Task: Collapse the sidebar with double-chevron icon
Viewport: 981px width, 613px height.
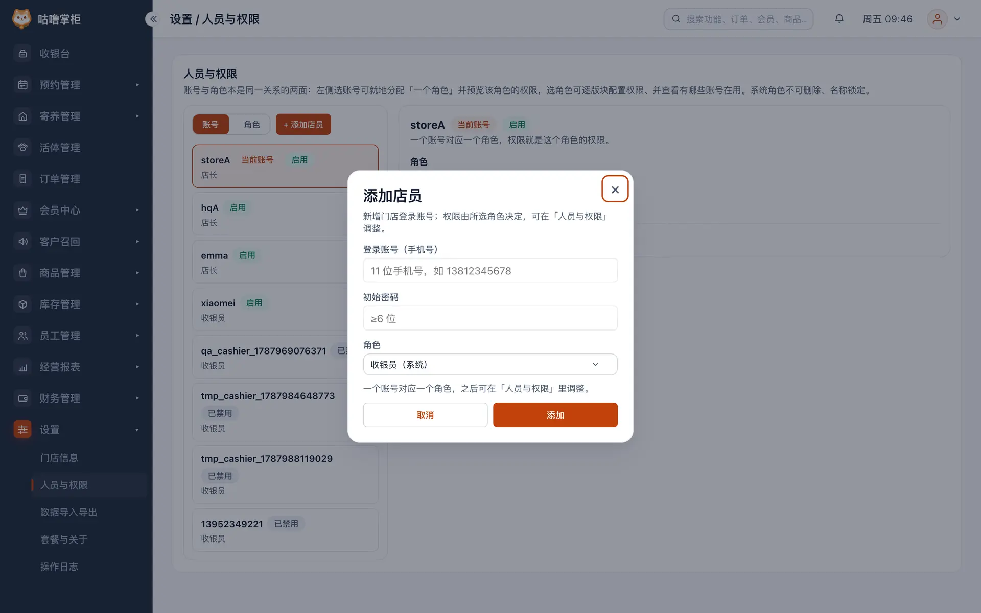Action: (x=153, y=19)
